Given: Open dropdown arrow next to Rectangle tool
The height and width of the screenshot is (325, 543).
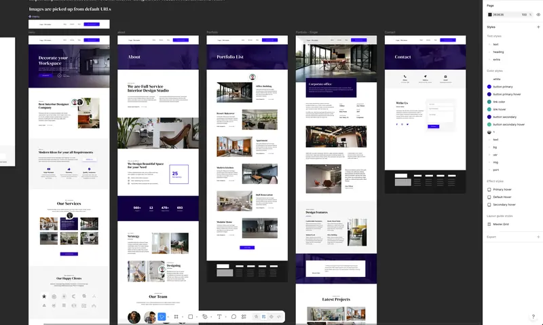Looking at the screenshot, I should coord(197,317).
